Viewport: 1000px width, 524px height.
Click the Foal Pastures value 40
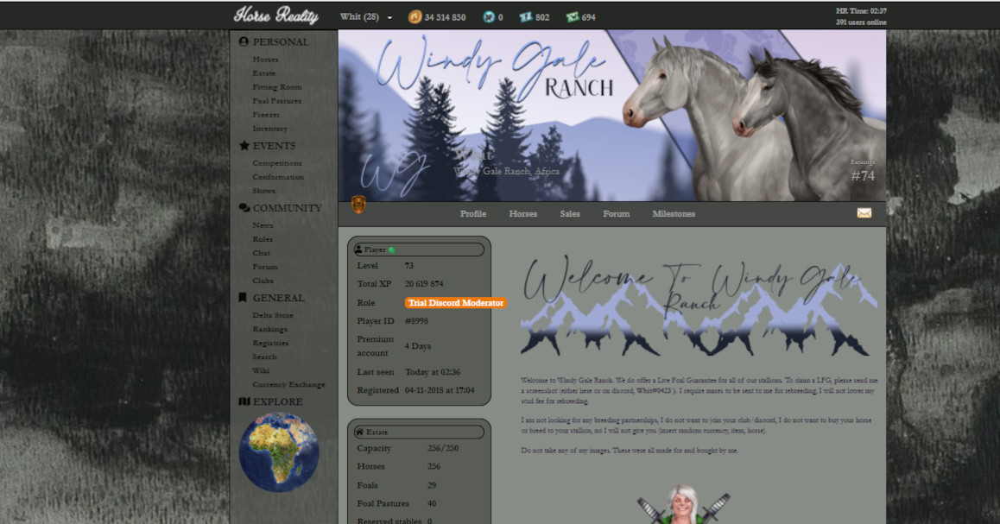(432, 503)
